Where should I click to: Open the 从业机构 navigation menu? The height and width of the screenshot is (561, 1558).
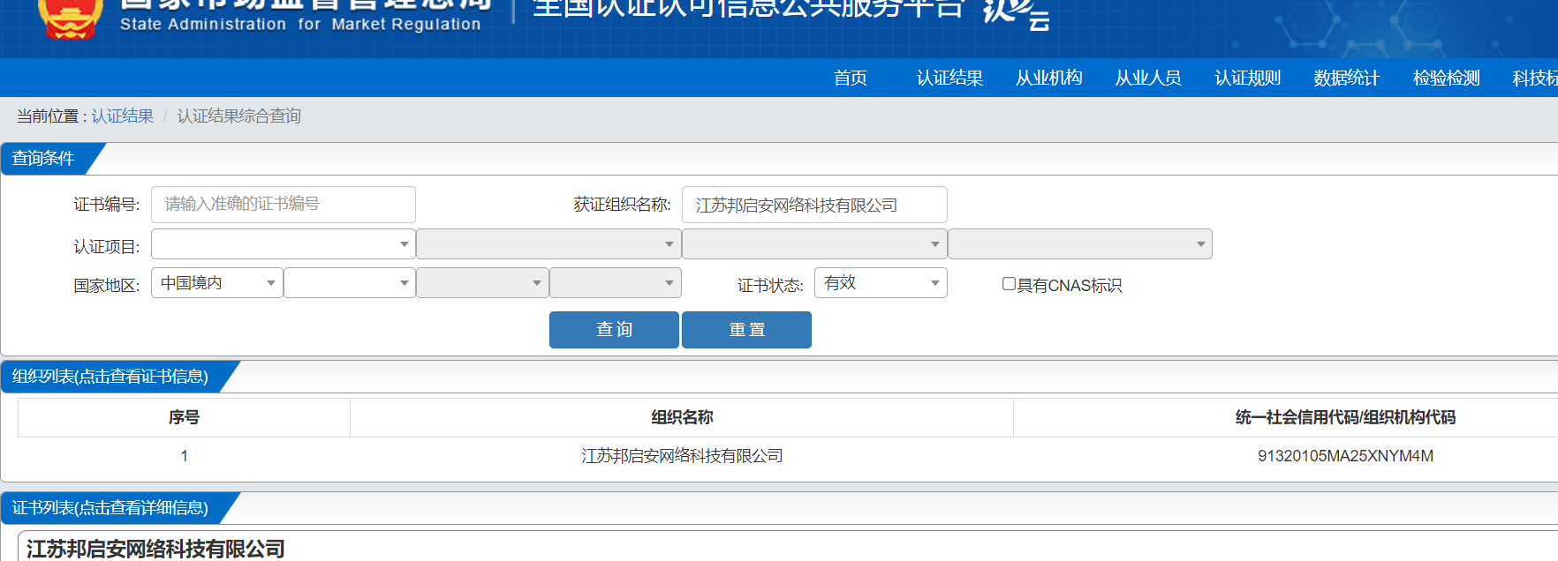1049,78
